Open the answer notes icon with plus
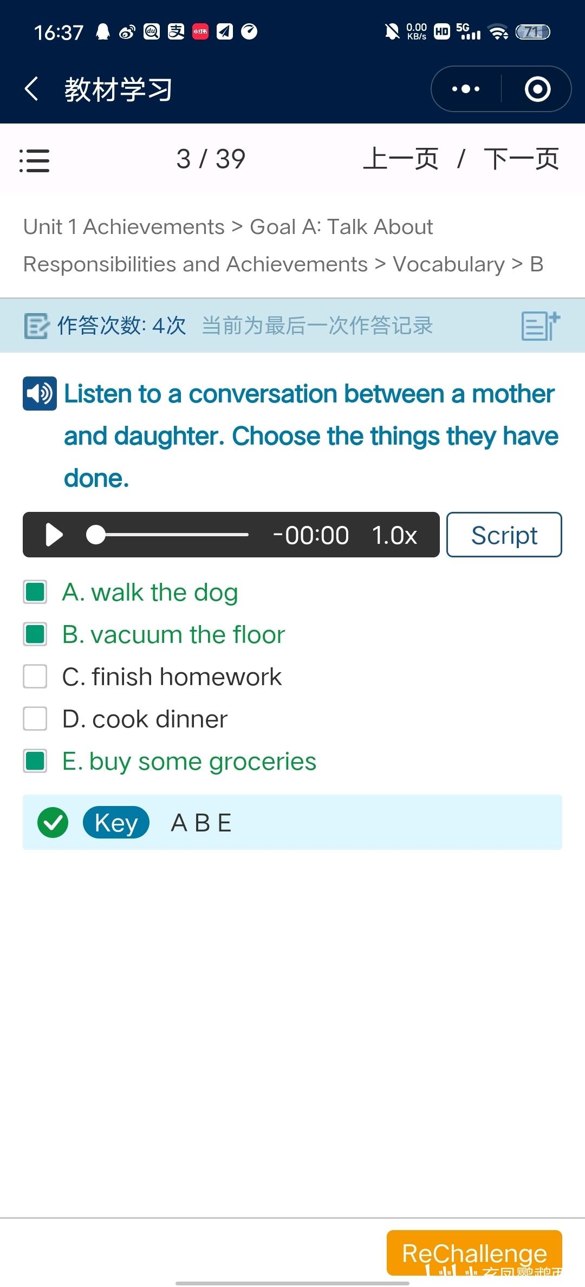585x1287 pixels. pos(540,326)
